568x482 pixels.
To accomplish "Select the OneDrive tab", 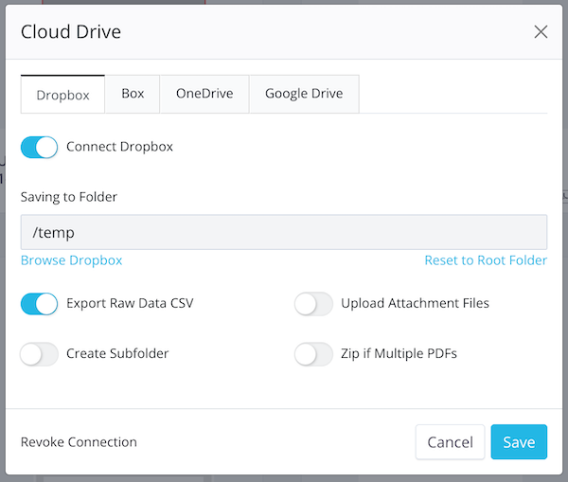I will 204,94.
